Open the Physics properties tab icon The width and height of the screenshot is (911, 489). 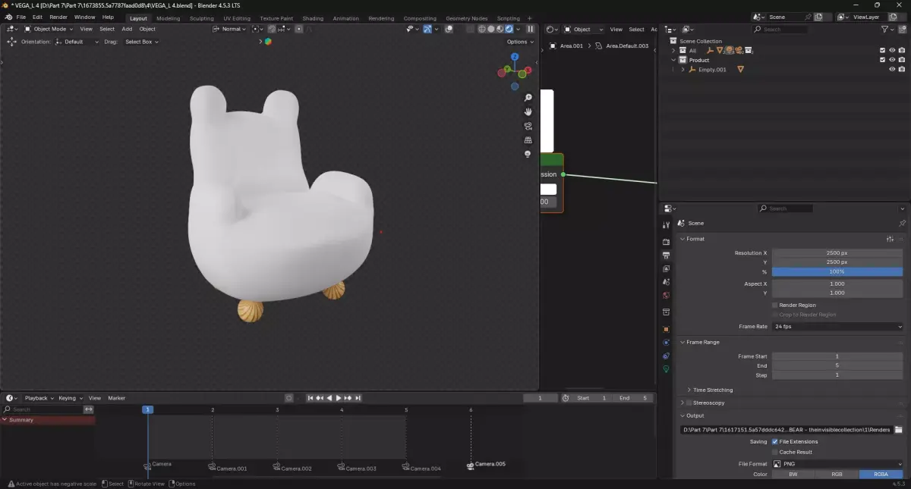click(x=666, y=343)
